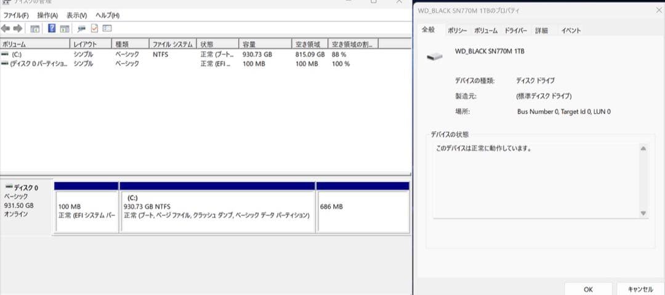Click the disk icon of ディスク 0 パーティション row
The width and height of the screenshot is (665, 295).
pos(5,63)
